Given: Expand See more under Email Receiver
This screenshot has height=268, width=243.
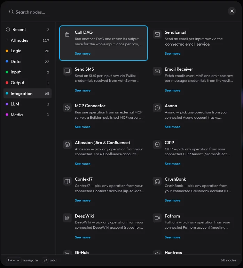Looking at the screenshot, I should coord(172,90).
